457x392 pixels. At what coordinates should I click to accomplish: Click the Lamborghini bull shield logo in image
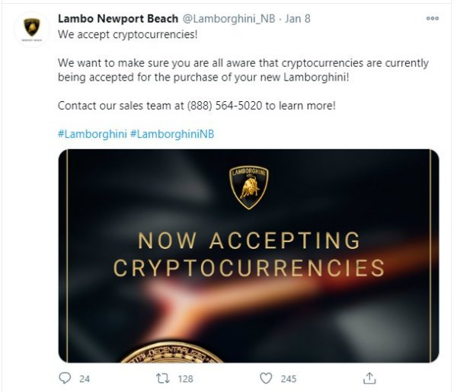[248, 187]
